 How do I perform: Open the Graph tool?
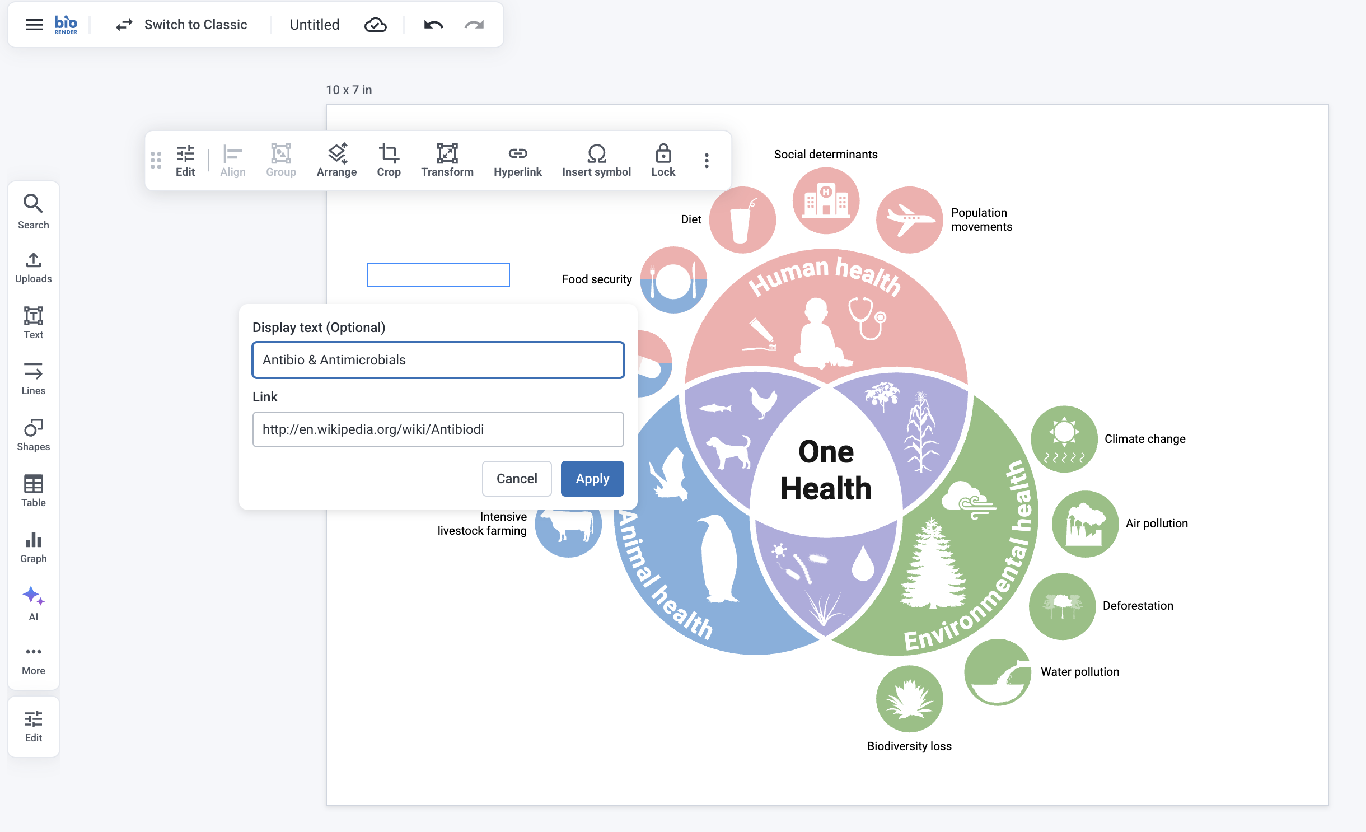(x=33, y=546)
